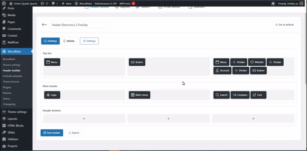Select the Search element
Screen dimensions: 307x151
click(x=221, y=95)
